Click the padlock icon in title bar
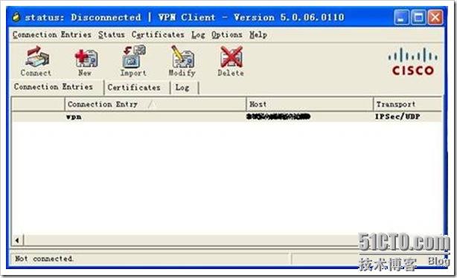The height and width of the screenshot is (278, 457). click(x=16, y=17)
